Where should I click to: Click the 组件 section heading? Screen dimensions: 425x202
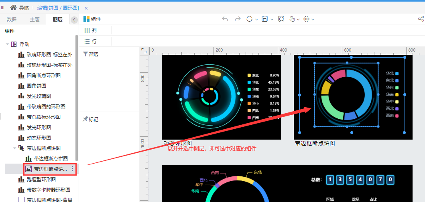10,31
